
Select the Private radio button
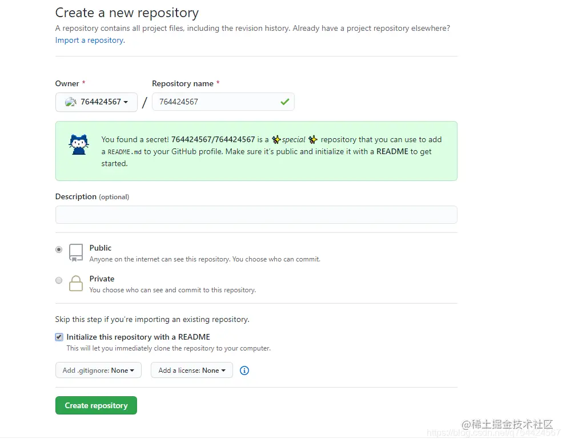[x=59, y=280]
